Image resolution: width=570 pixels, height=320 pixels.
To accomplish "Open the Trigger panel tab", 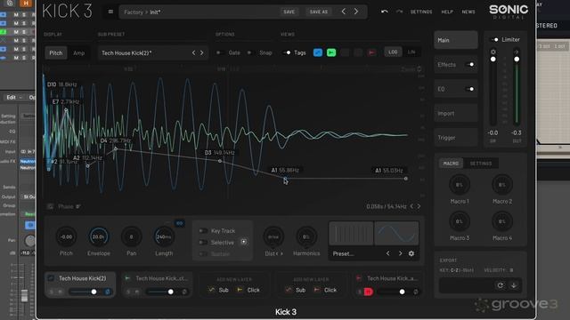I will (456, 138).
